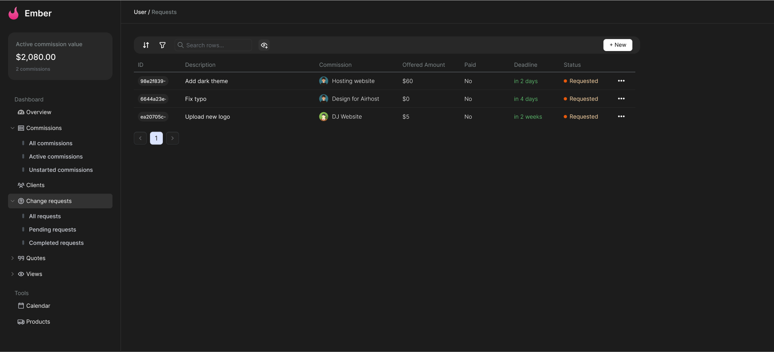Open the Upload new logo request
Screen dimensions: 774x352
click(208, 117)
